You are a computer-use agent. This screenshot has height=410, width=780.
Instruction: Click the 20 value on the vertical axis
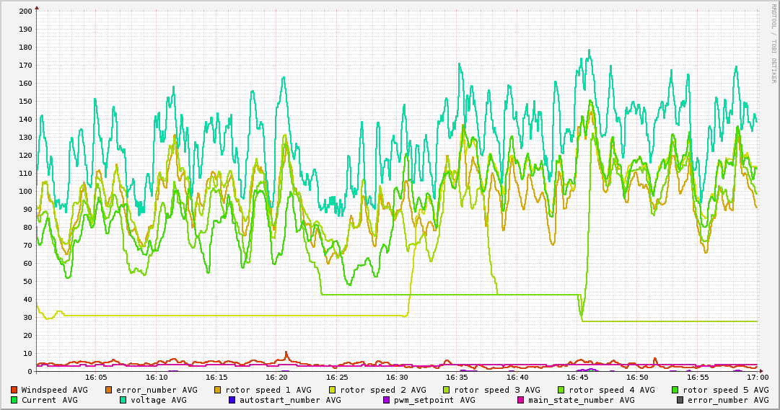(27, 336)
